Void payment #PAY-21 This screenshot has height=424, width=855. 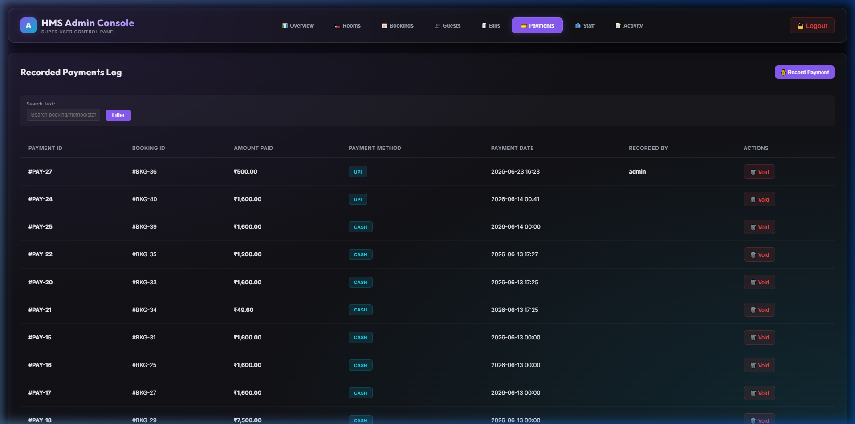(x=759, y=310)
